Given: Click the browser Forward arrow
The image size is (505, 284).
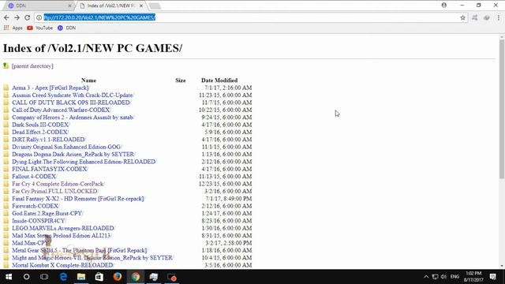Looking at the screenshot, I should pyautogui.click(x=17, y=17).
